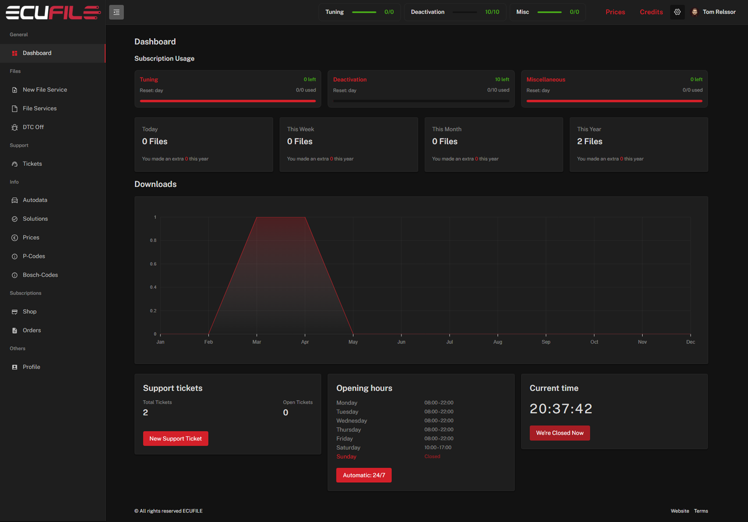
Task: Click Tom Relssor's profile avatar
Action: pos(695,12)
